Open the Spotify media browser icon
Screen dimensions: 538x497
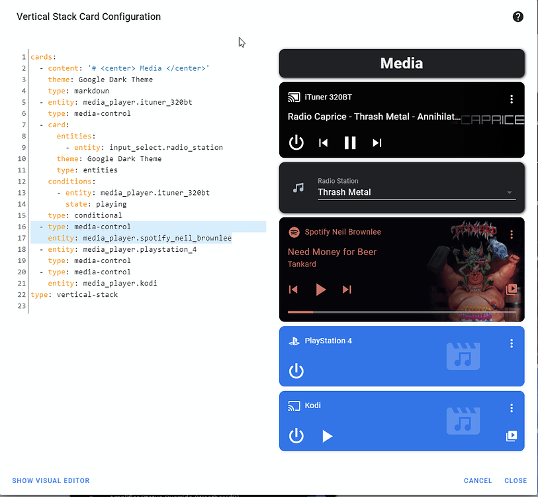512,289
